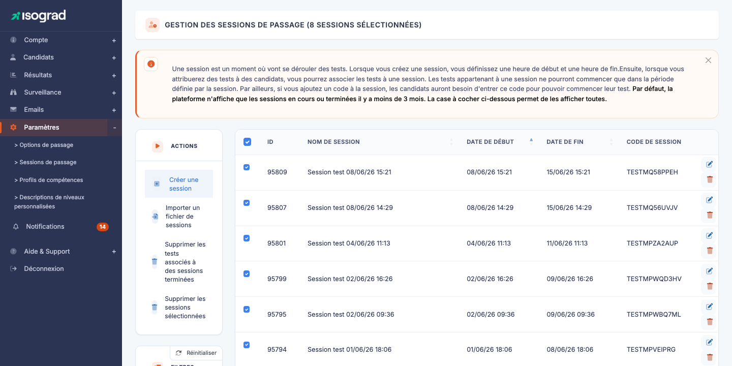Sort by Date de début column arrows

click(531, 142)
